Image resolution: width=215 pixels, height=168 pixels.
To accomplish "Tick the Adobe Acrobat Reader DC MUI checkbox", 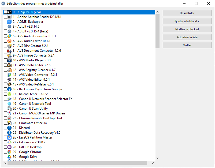I will coord(5,17).
